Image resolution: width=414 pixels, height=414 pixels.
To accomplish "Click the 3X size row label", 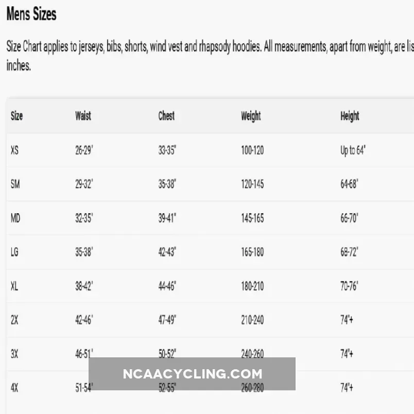I will (x=14, y=354).
